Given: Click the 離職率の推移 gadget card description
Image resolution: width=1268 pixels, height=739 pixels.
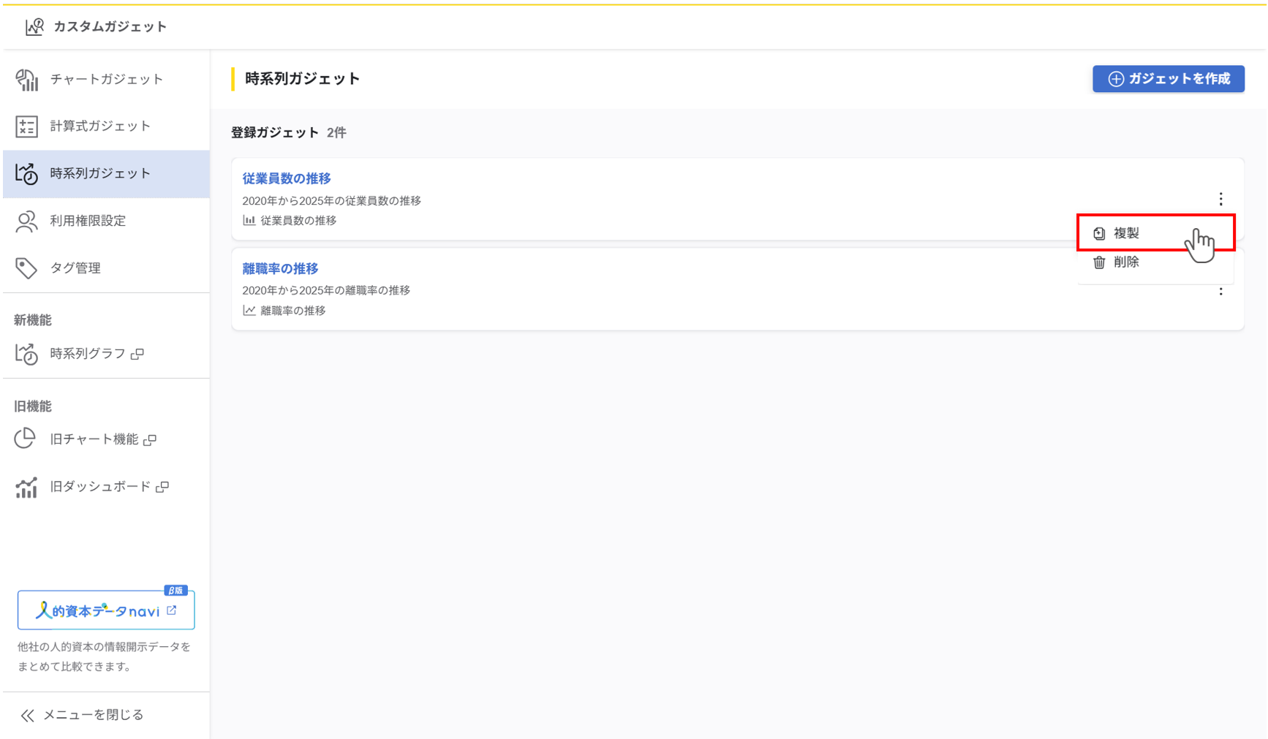Looking at the screenshot, I should pyautogui.click(x=326, y=290).
